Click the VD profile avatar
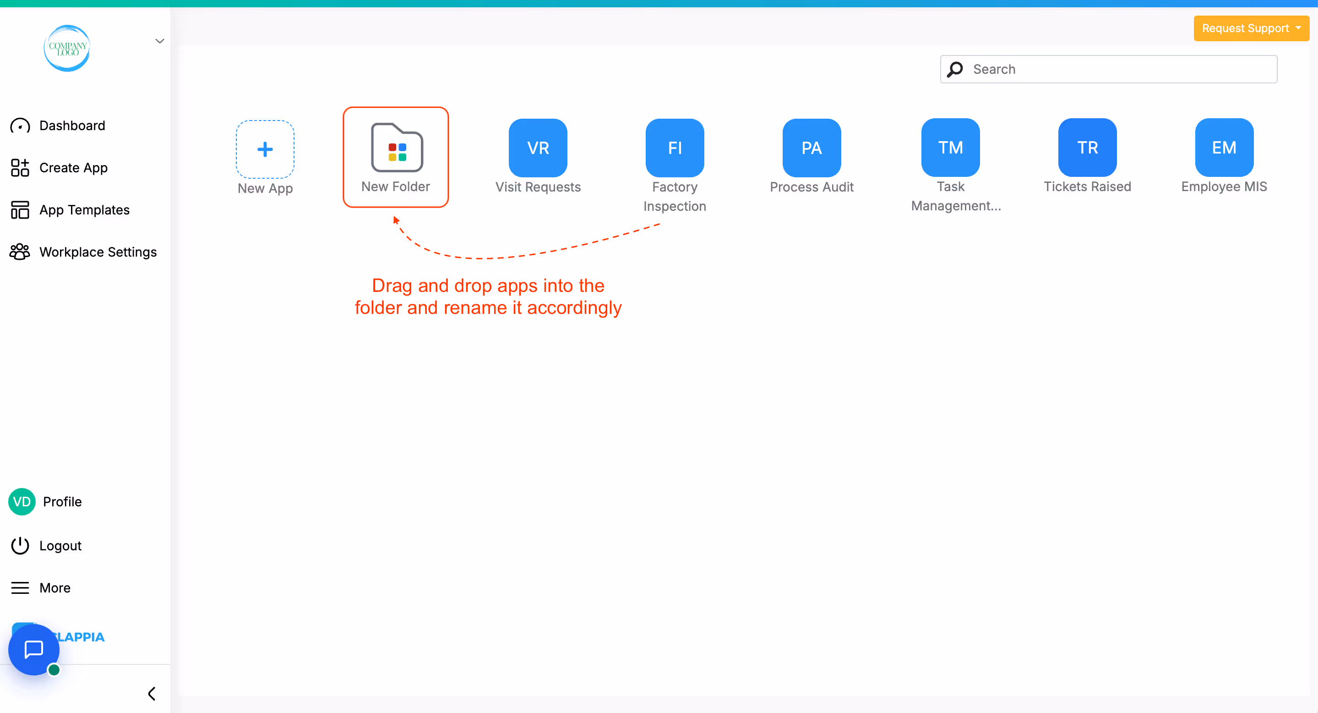The height and width of the screenshot is (713, 1318). pos(22,502)
